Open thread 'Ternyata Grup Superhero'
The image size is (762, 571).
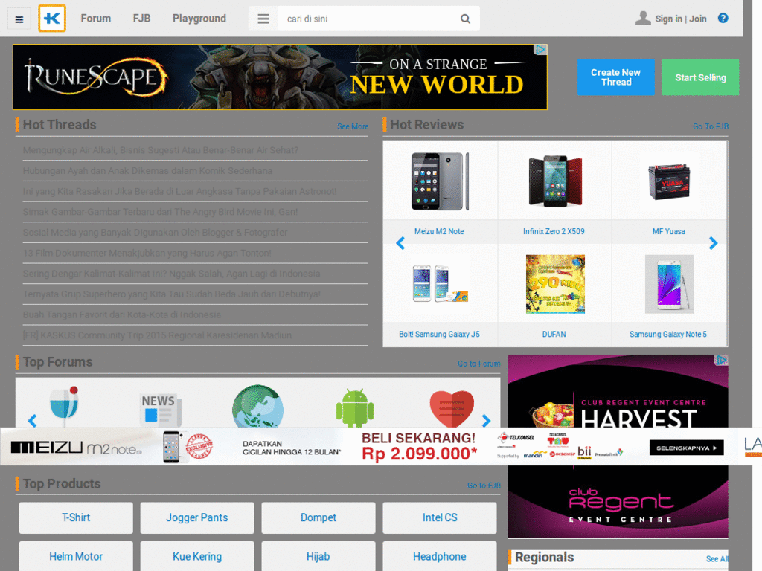point(172,294)
